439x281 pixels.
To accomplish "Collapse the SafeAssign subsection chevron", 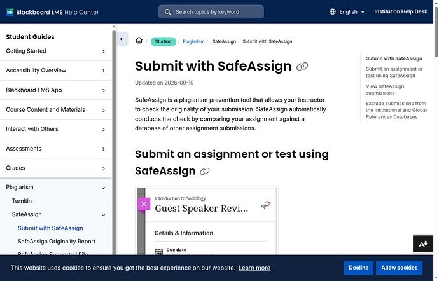I will (103, 215).
